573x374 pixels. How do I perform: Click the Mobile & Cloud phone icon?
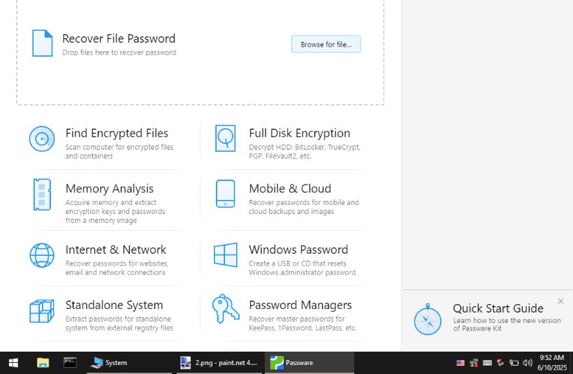pos(226,194)
